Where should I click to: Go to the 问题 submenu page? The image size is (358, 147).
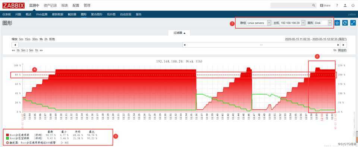tap(18, 15)
